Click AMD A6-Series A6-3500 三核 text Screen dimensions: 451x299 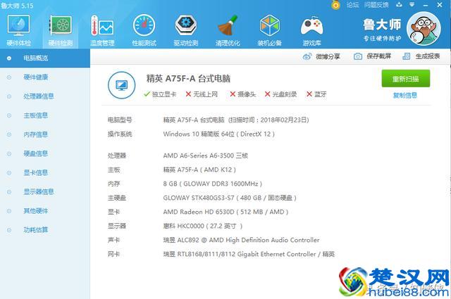(205, 155)
